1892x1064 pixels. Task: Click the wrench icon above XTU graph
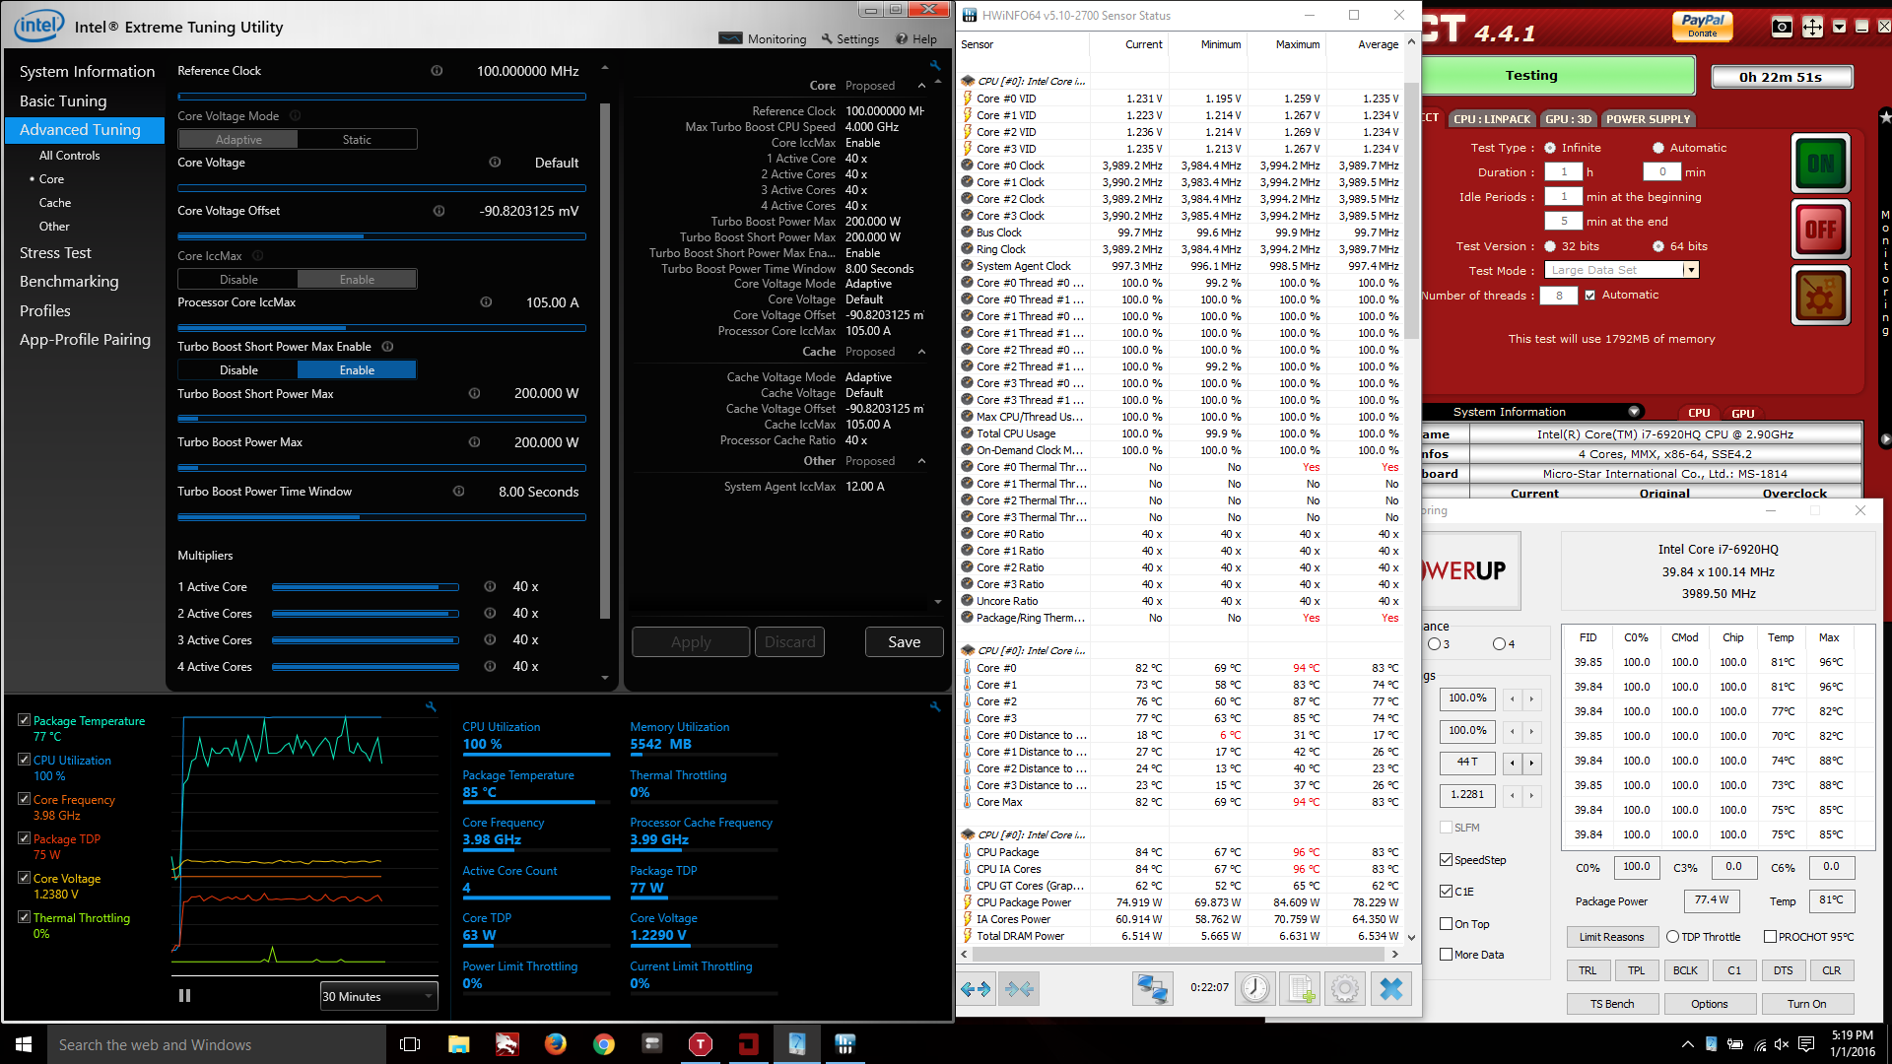(431, 706)
